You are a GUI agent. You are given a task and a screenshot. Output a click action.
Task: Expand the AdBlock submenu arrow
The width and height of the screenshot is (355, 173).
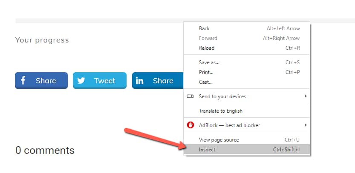pos(306,125)
